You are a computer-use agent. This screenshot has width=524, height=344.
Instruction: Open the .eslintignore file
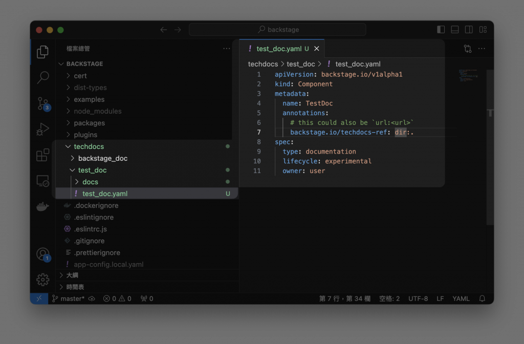[147, 217]
